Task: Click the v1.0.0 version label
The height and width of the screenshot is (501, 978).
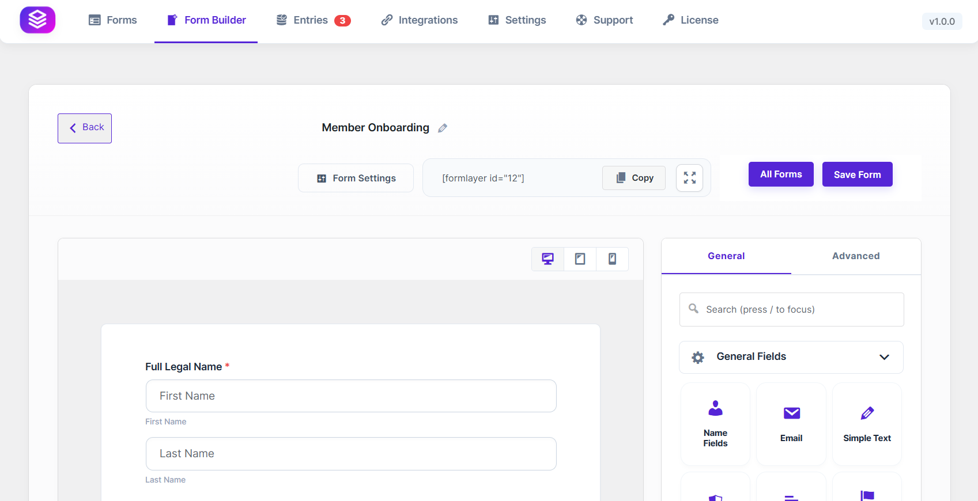Action: pyautogui.click(x=942, y=21)
